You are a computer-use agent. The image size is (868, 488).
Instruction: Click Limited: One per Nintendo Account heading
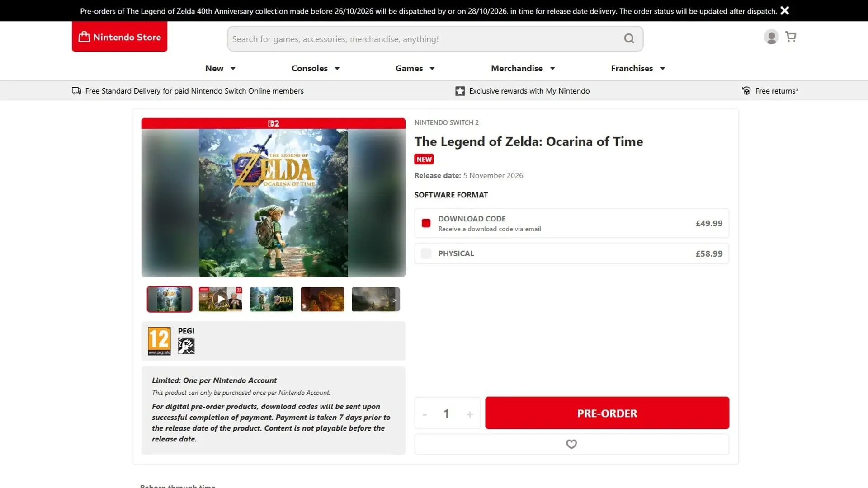tap(214, 380)
